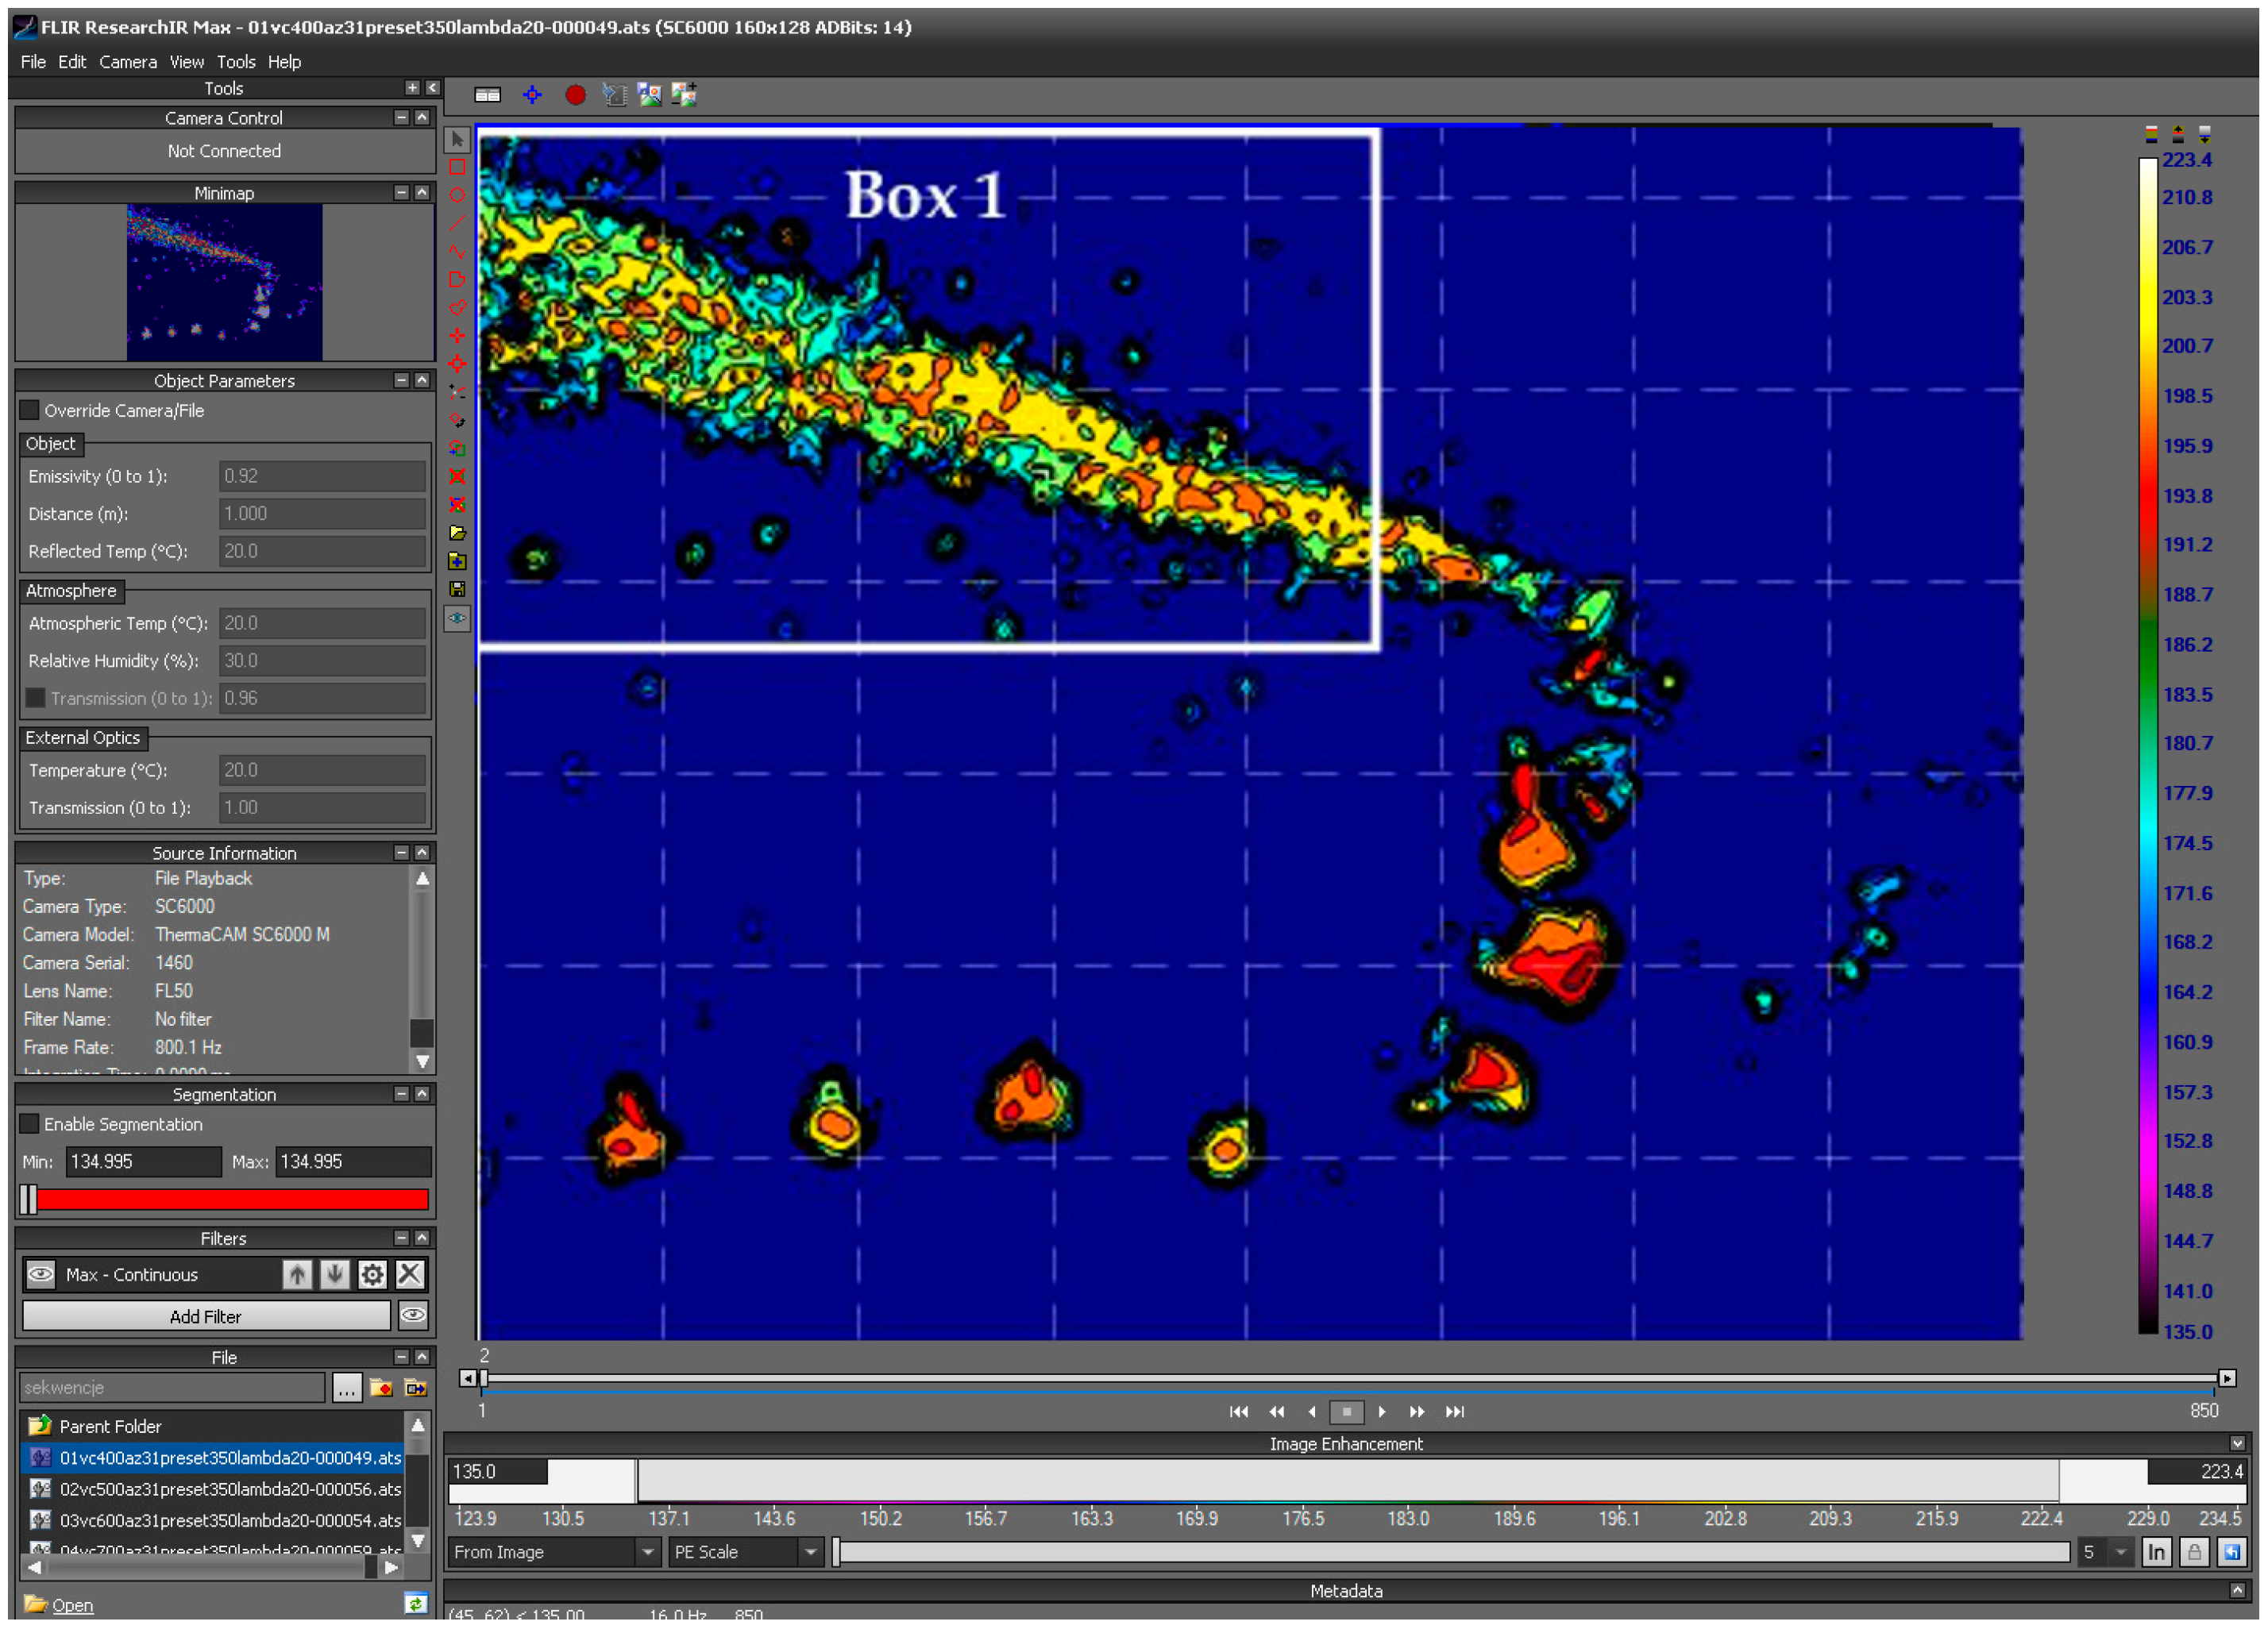This screenshot has height=1633, width=2268.
Task: Toggle Max - Continuous filter eye icon
Action: click(x=41, y=1275)
